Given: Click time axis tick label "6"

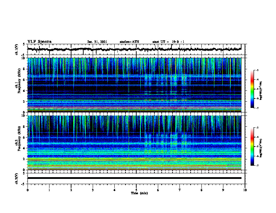Looking at the screenshot, I should click(158, 190).
